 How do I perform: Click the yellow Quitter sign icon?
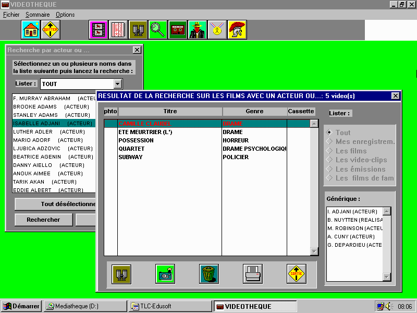(51, 30)
